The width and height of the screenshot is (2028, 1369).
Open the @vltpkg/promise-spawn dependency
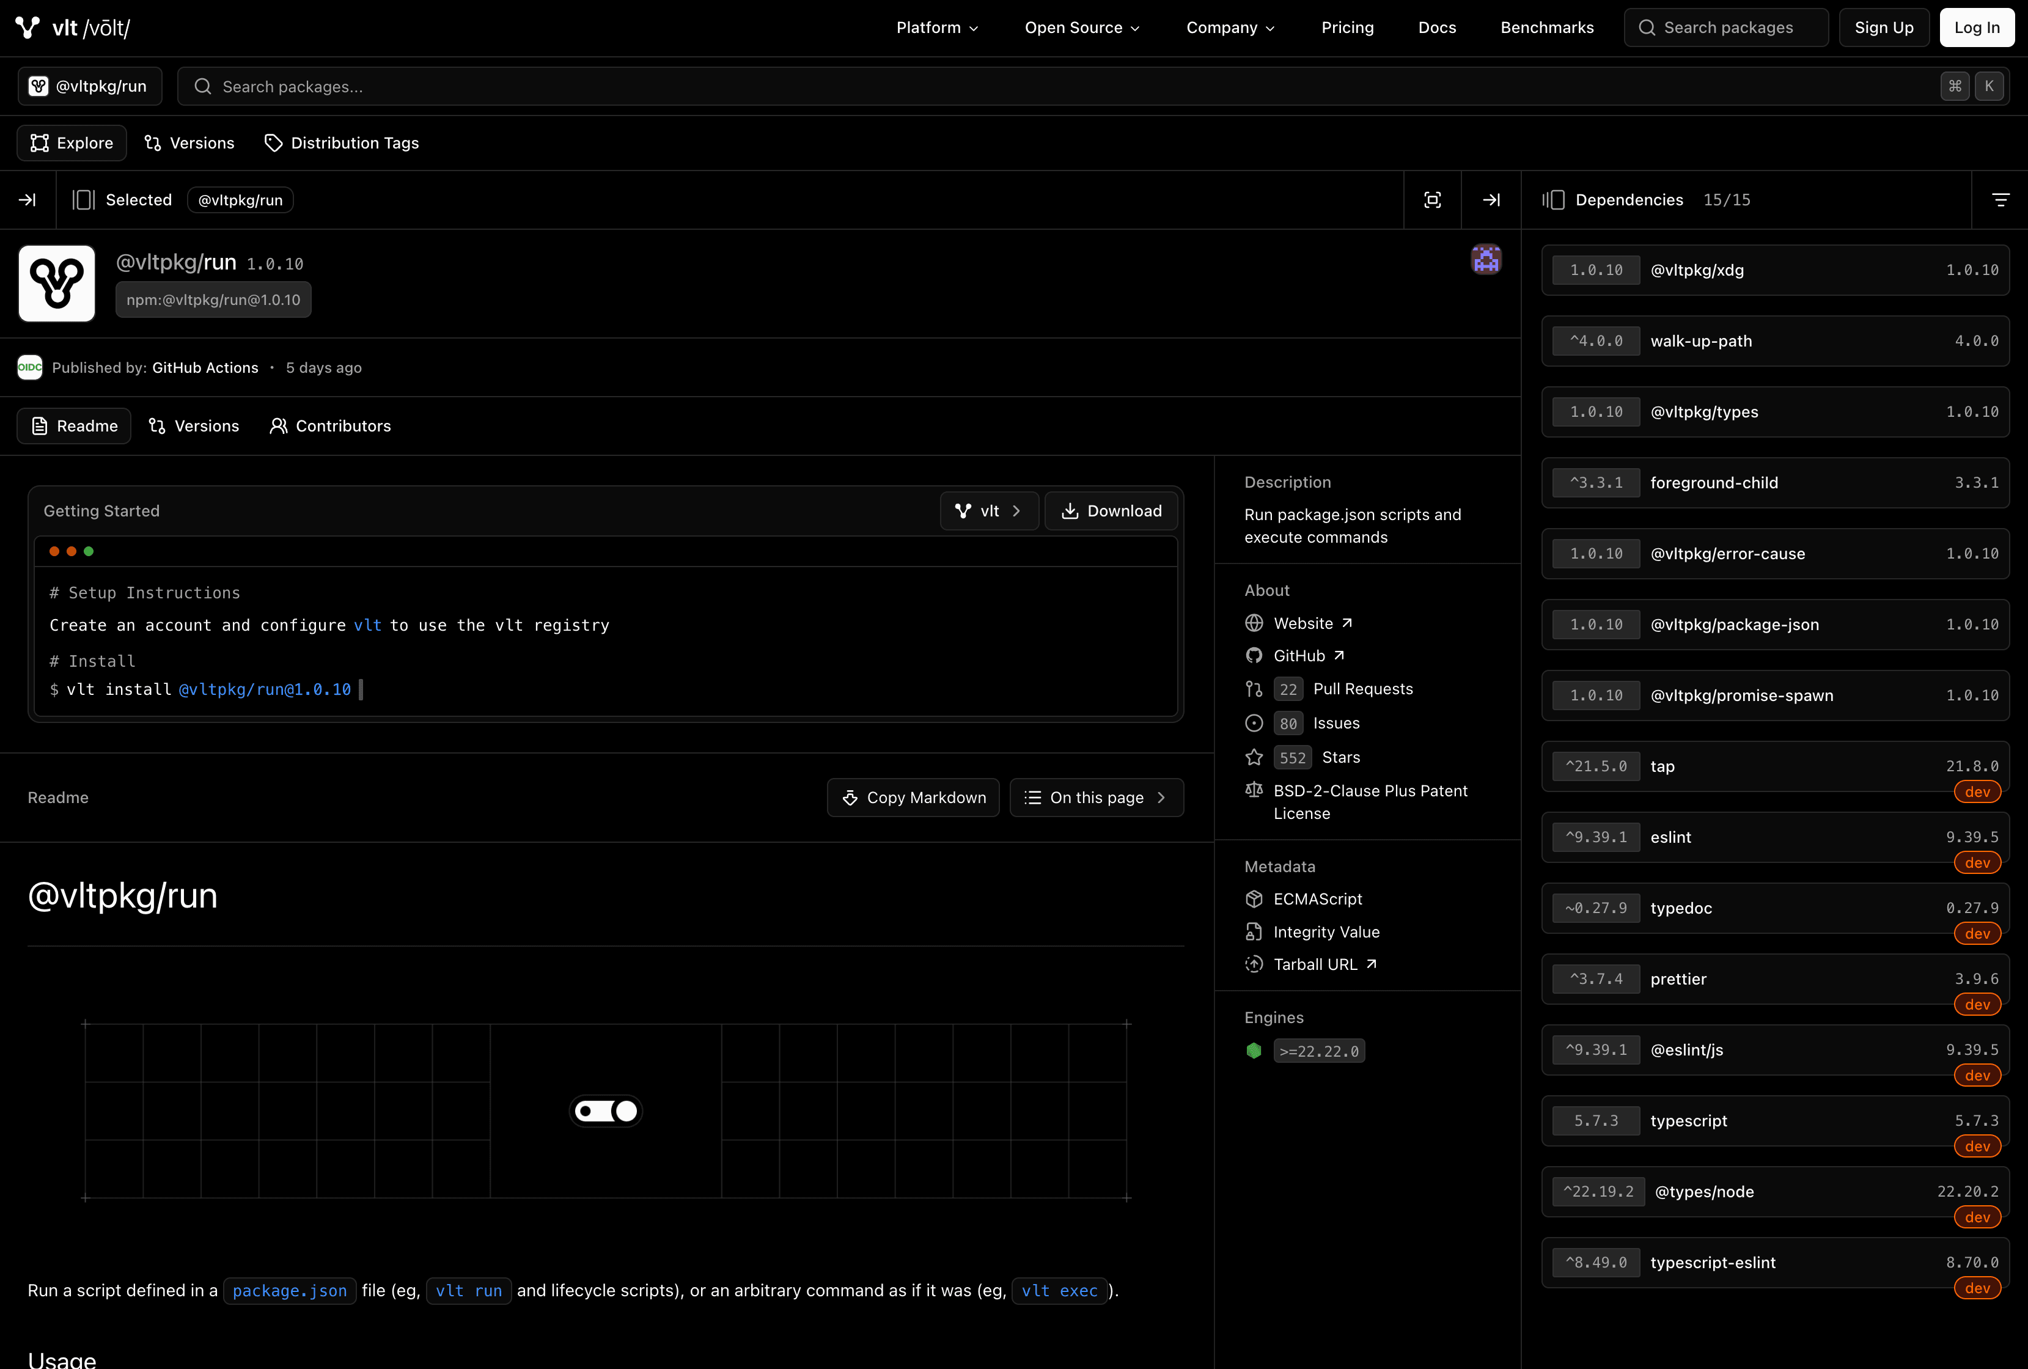(x=1775, y=696)
